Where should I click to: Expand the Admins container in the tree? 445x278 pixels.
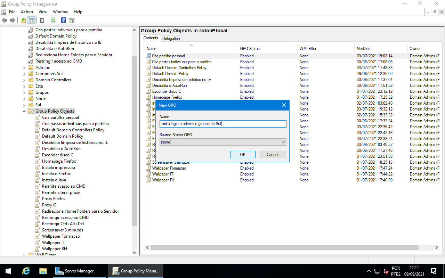[x=24, y=67]
